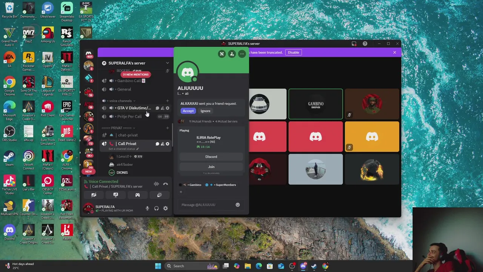Select the white car avatar video tile
This screenshot has width=483, height=272.
[268, 104]
